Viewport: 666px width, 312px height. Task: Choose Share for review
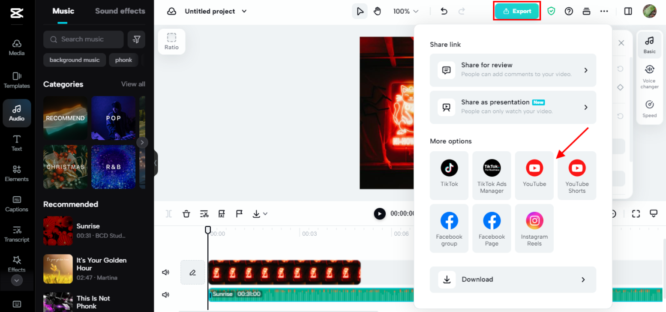tap(513, 70)
